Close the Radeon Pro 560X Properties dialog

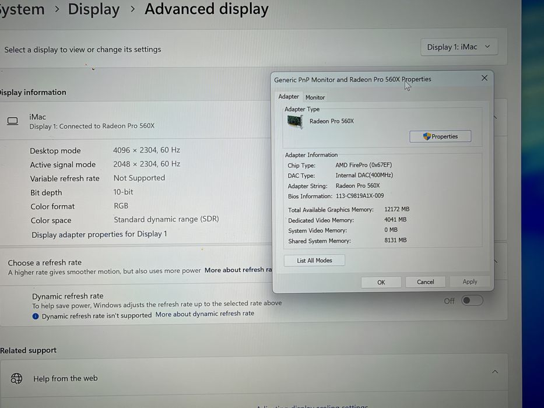coord(485,78)
